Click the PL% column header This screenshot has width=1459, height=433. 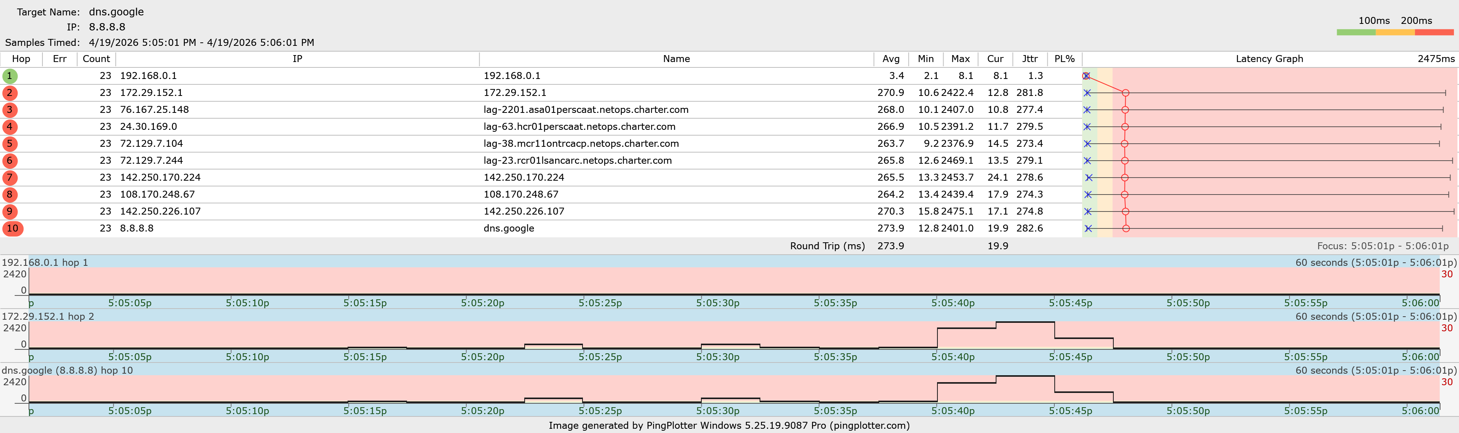1064,59
